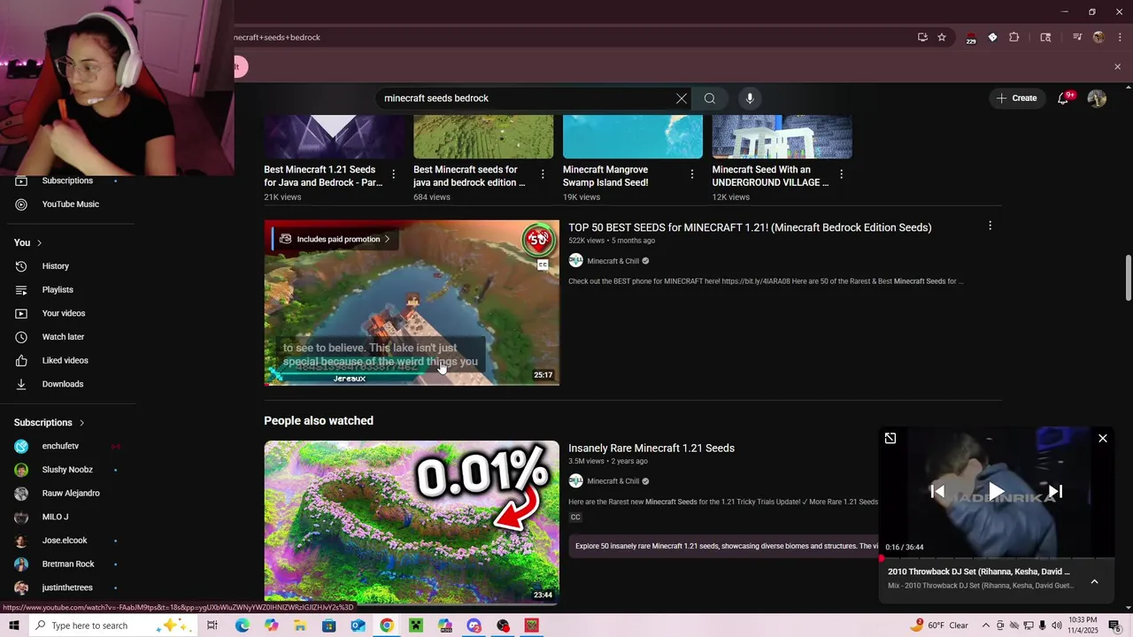Image resolution: width=1133 pixels, height=637 pixels.
Task: Play the miniplayer video
Action: pos(996,491)
